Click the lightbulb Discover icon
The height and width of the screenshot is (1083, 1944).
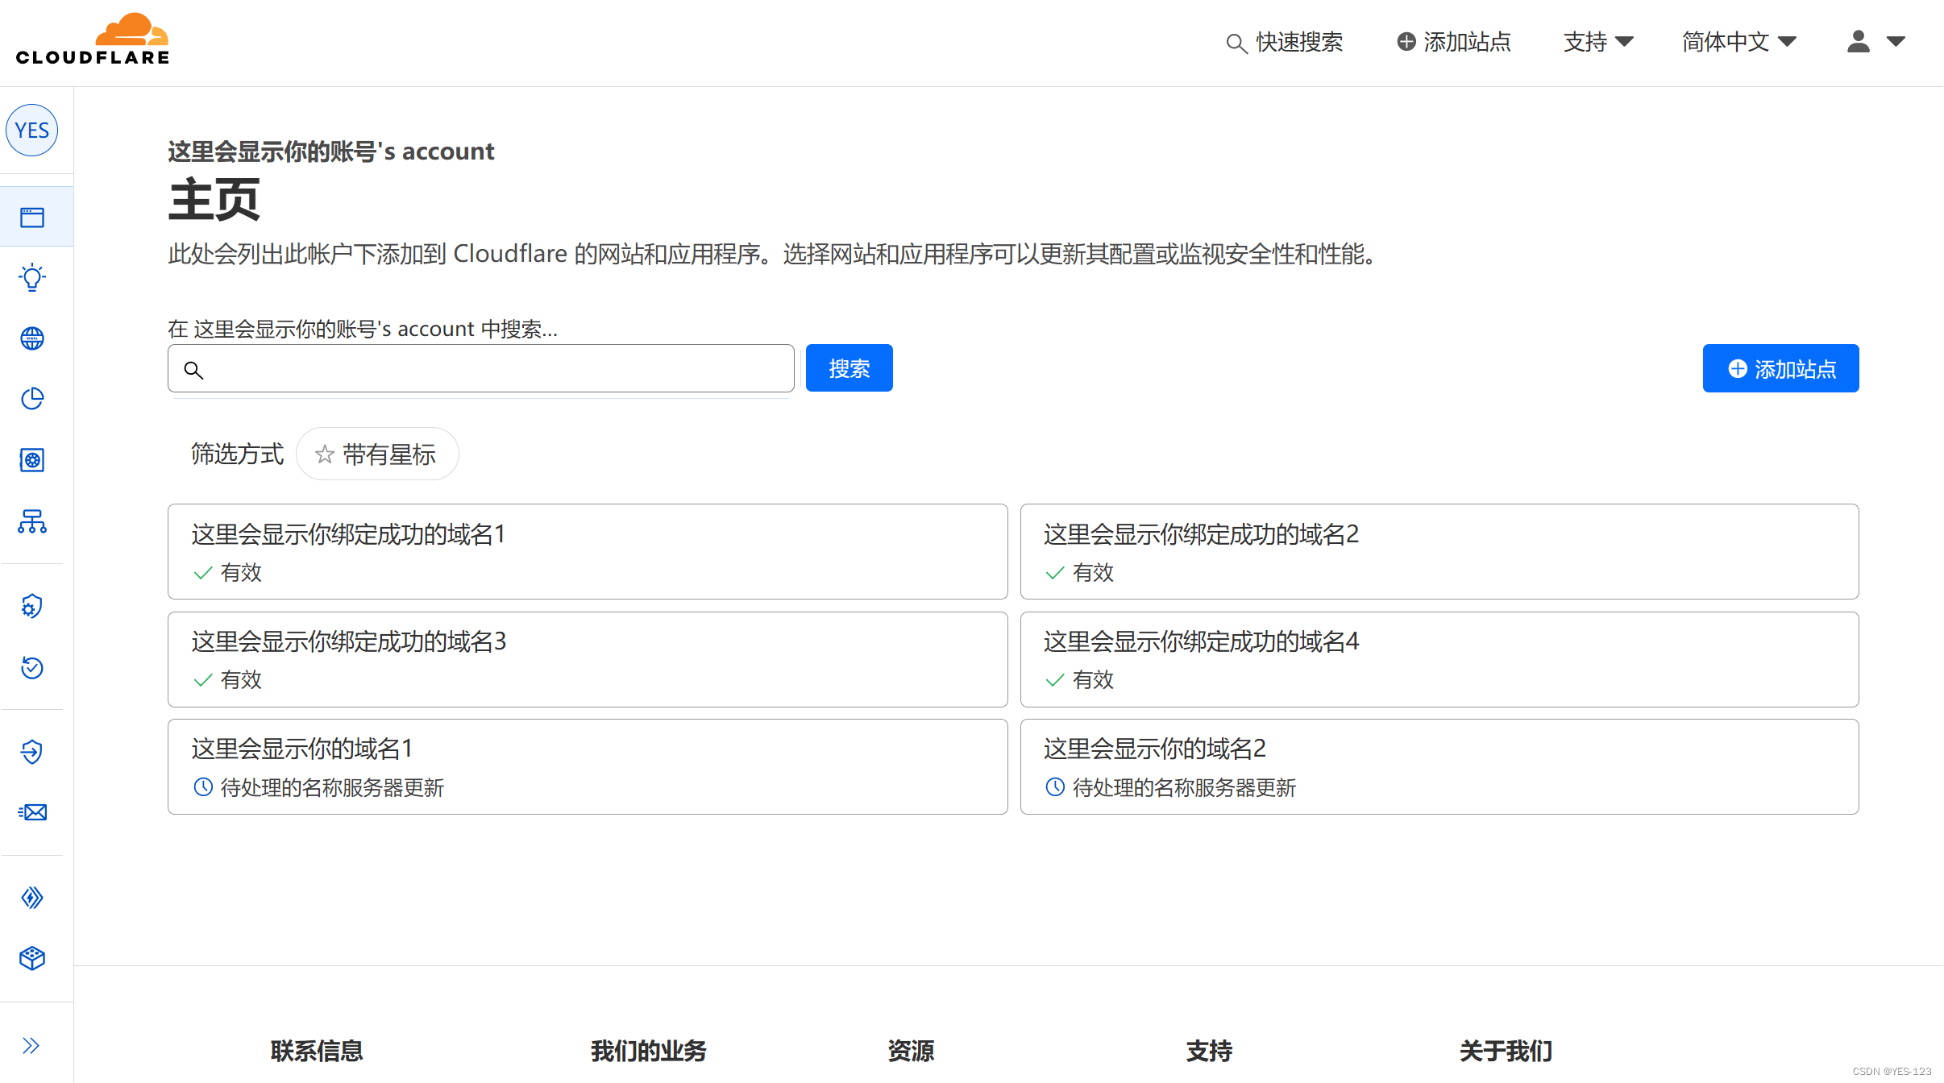[32, 277]
